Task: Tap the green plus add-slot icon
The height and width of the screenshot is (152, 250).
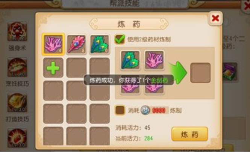Action: (53, 68)
